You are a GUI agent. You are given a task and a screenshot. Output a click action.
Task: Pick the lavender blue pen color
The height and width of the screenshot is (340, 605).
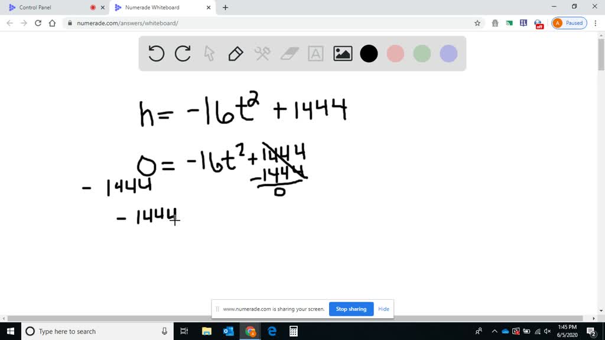point(448,54)
